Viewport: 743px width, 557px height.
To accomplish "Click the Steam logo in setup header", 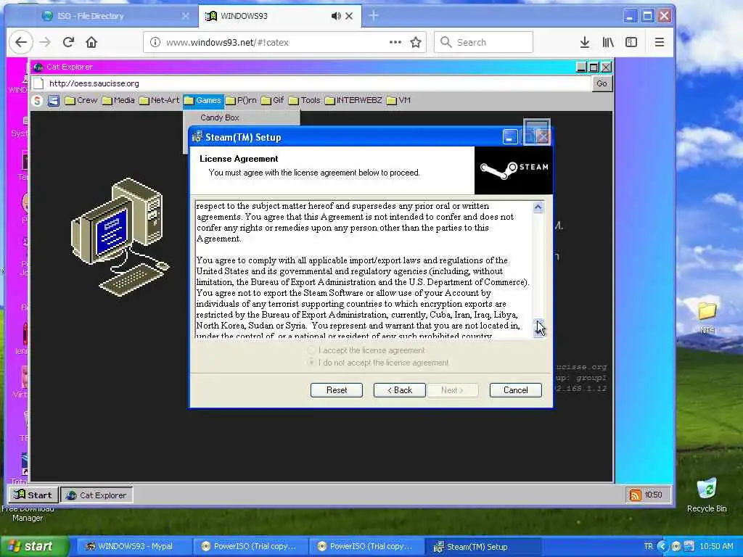I will (513, 170).
